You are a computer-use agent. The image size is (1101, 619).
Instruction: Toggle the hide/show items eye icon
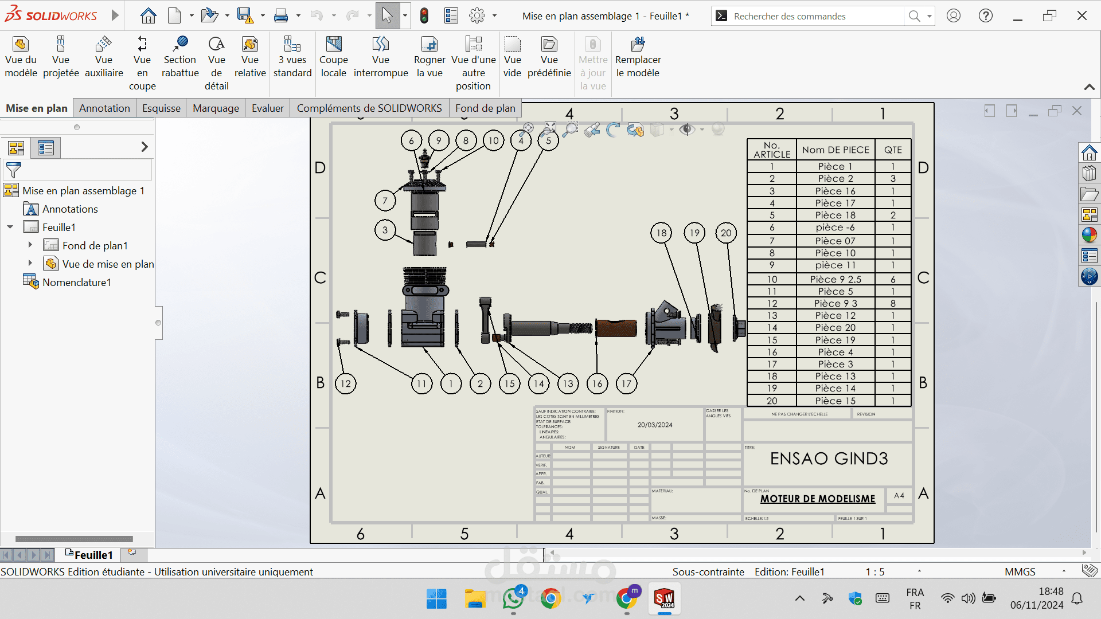(x=686, y=130)
